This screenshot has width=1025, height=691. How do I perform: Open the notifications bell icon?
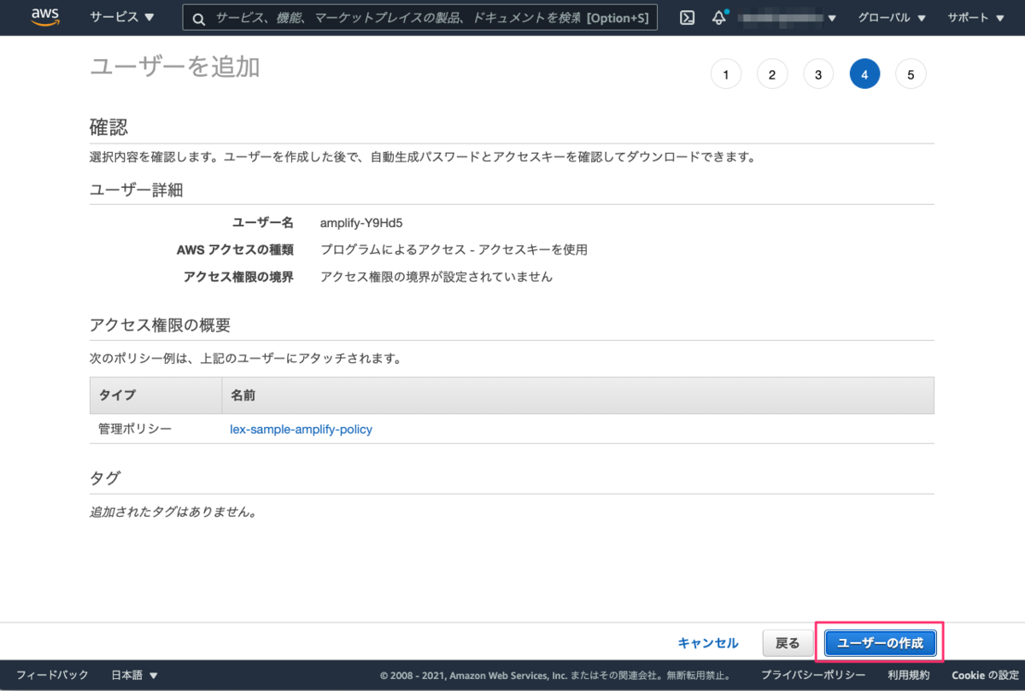pyautogui.click(x=718, y=17)
